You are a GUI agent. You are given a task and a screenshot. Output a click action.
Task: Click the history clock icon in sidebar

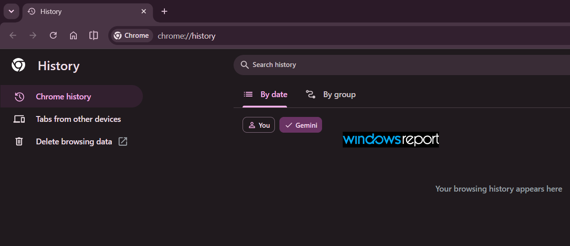19,97
